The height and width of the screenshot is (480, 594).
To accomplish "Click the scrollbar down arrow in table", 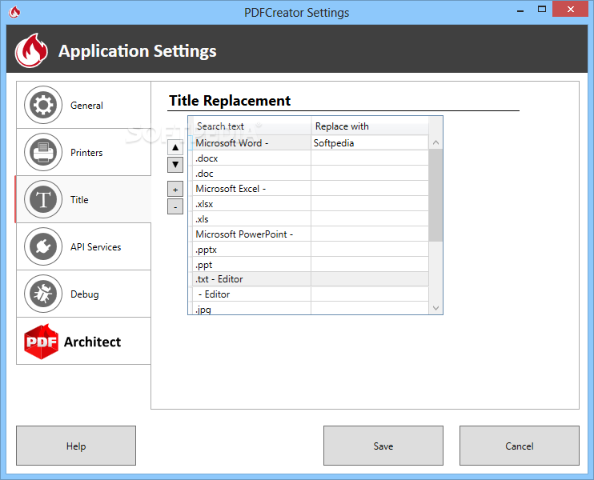I will click(x=435, y=308).
